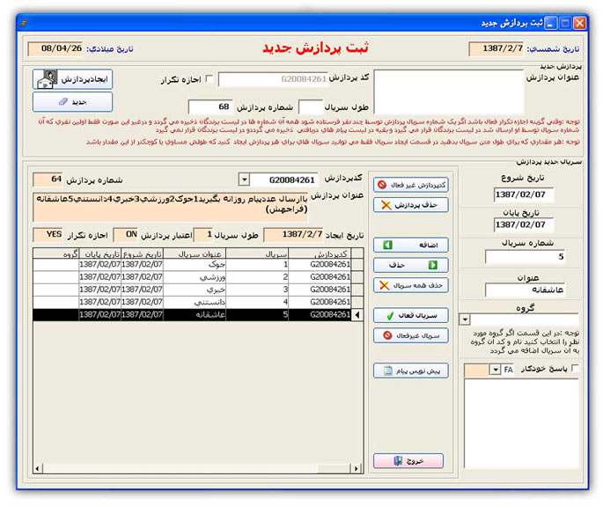The width and height of the screenshot is (603, 506).
Task: Click the ایجادپردازش create-process button
Action: click(73, 79)
